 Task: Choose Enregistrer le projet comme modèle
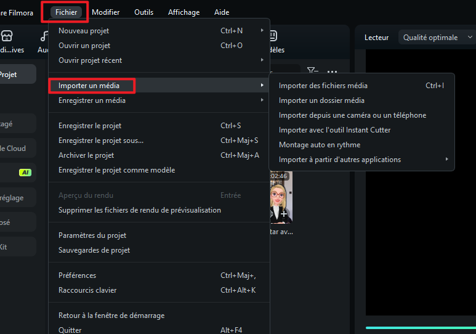click(159, 170)
